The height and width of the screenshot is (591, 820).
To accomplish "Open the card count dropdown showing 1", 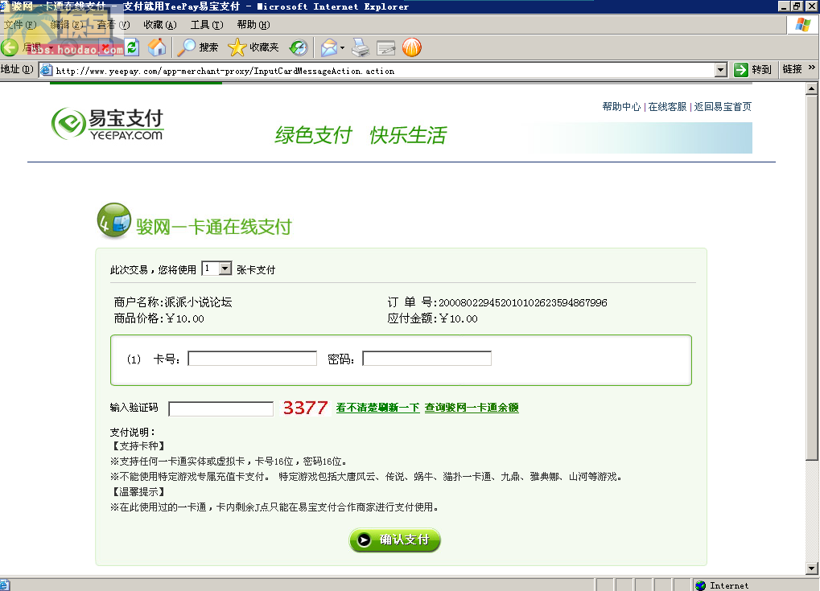I will coord(217,269).
